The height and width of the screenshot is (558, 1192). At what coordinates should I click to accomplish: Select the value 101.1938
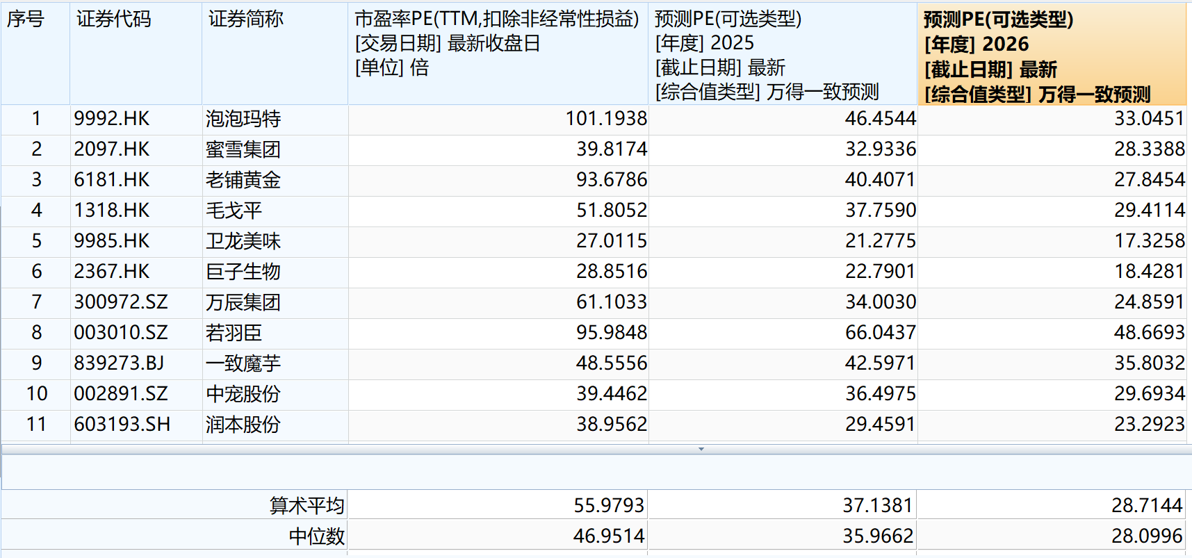pyautogui.click(x=606, y=119)
